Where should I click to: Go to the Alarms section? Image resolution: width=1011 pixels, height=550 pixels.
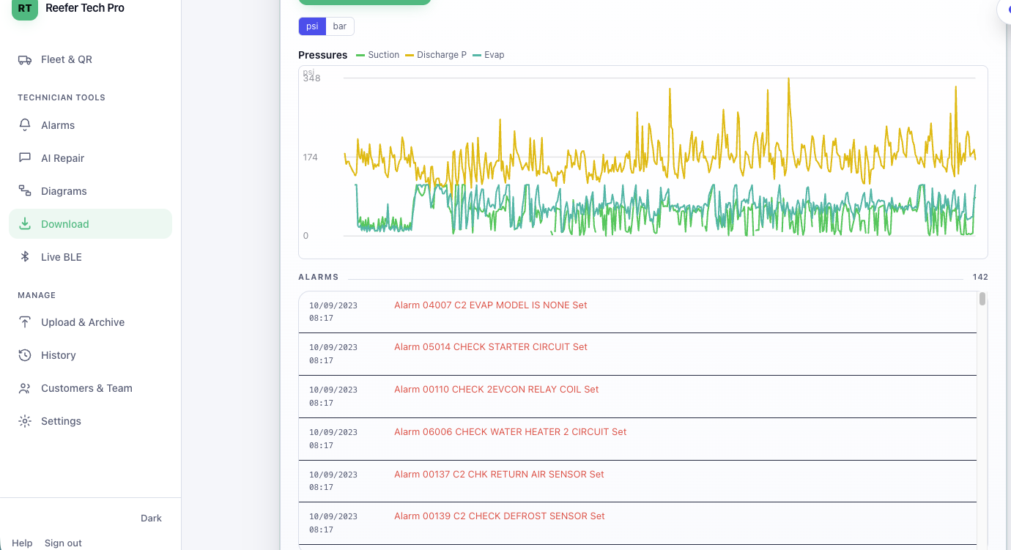point(91,125)
